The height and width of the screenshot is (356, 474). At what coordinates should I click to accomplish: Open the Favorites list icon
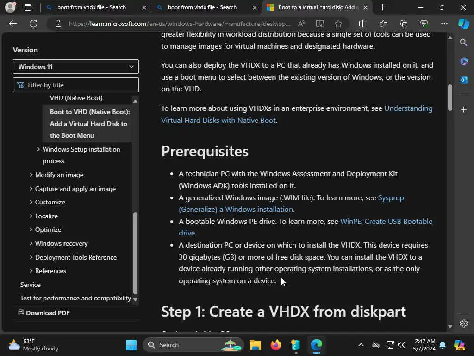[x=383, y=24]
